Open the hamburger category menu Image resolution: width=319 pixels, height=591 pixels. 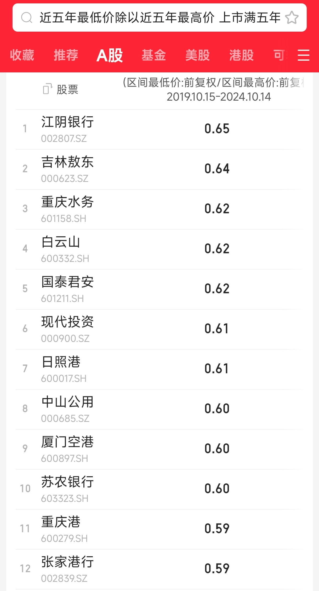coord(303,55)
